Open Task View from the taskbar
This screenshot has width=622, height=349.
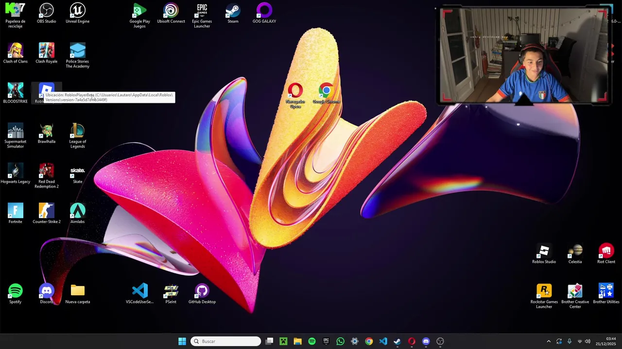(270, 341)
